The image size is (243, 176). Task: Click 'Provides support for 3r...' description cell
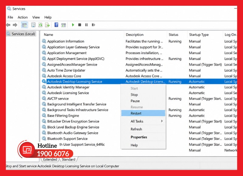click(144, 47)
